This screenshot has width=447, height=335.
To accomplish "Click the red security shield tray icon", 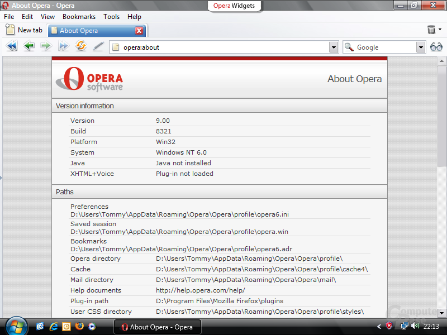I will click(x=389, y=326).
